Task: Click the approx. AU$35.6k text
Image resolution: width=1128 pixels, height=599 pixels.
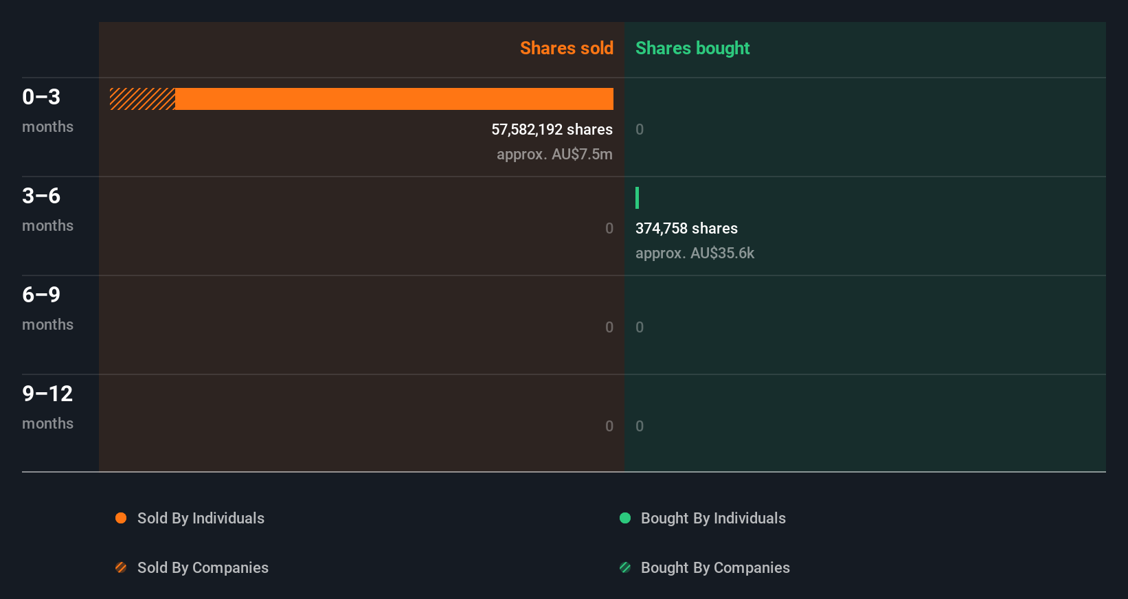Action: click(695, 253)
